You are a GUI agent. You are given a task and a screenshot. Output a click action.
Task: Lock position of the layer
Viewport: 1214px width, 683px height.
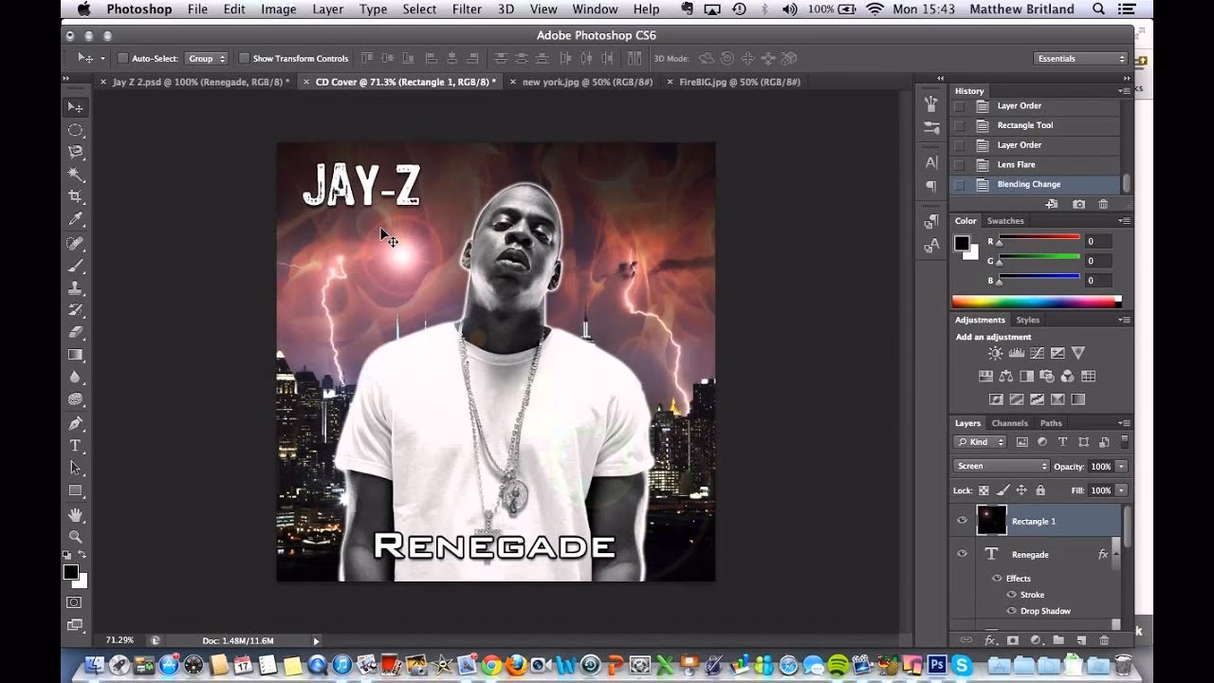pos(1021,490)
